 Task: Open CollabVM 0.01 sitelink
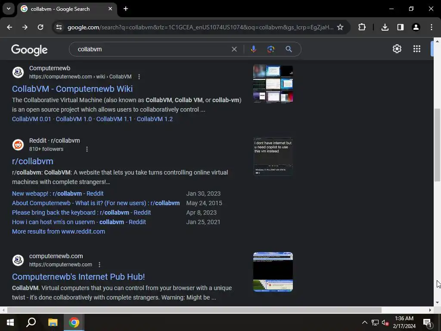31,119
